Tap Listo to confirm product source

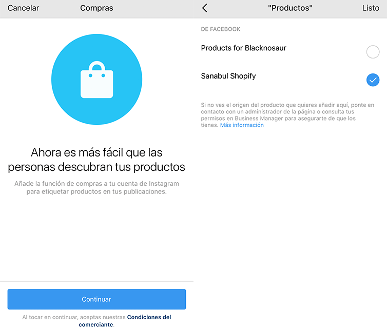tap(371, 8)
